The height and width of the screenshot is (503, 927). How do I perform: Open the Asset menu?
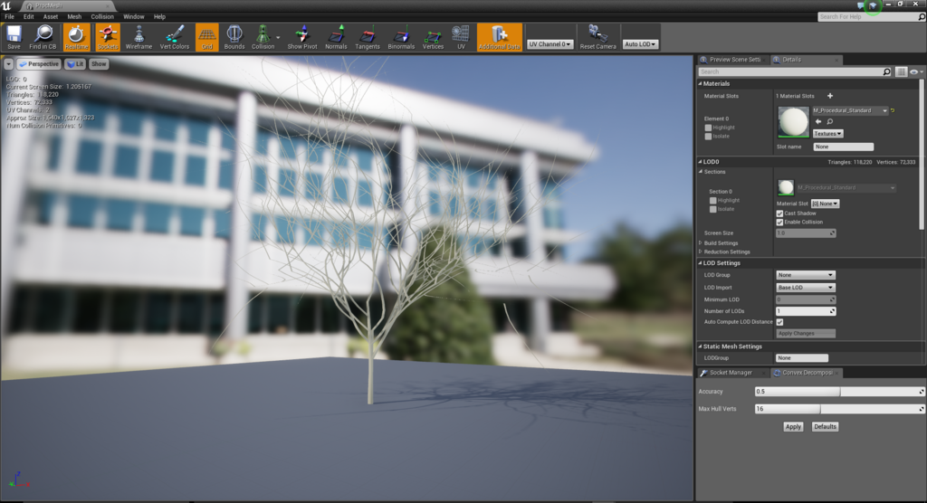pyautogui.click(x=51, y=16)
